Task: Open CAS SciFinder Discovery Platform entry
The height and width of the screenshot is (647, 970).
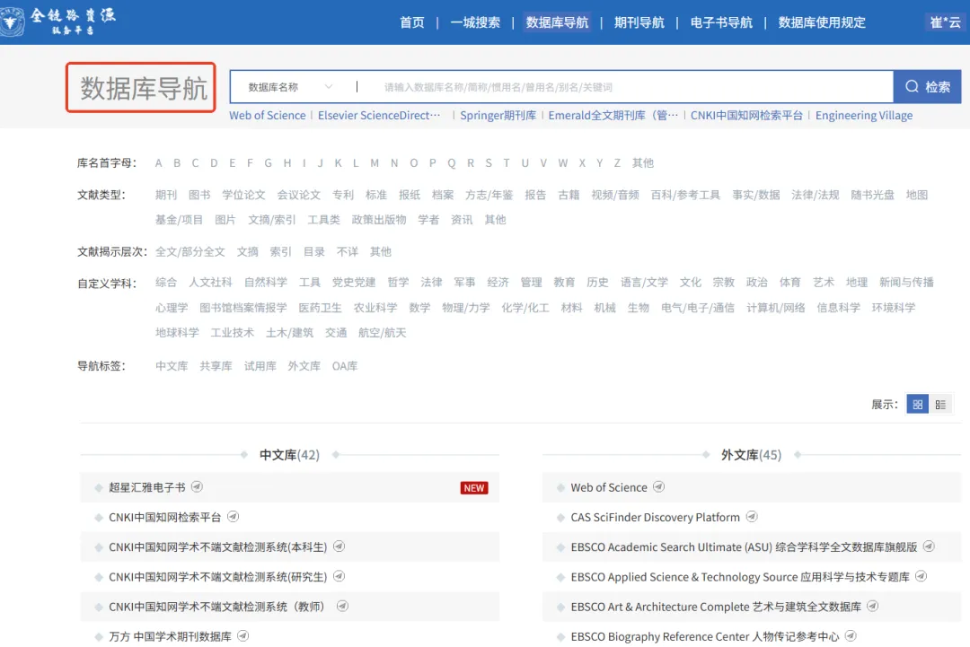Action: pyautogui.click(x=655, y=517)
